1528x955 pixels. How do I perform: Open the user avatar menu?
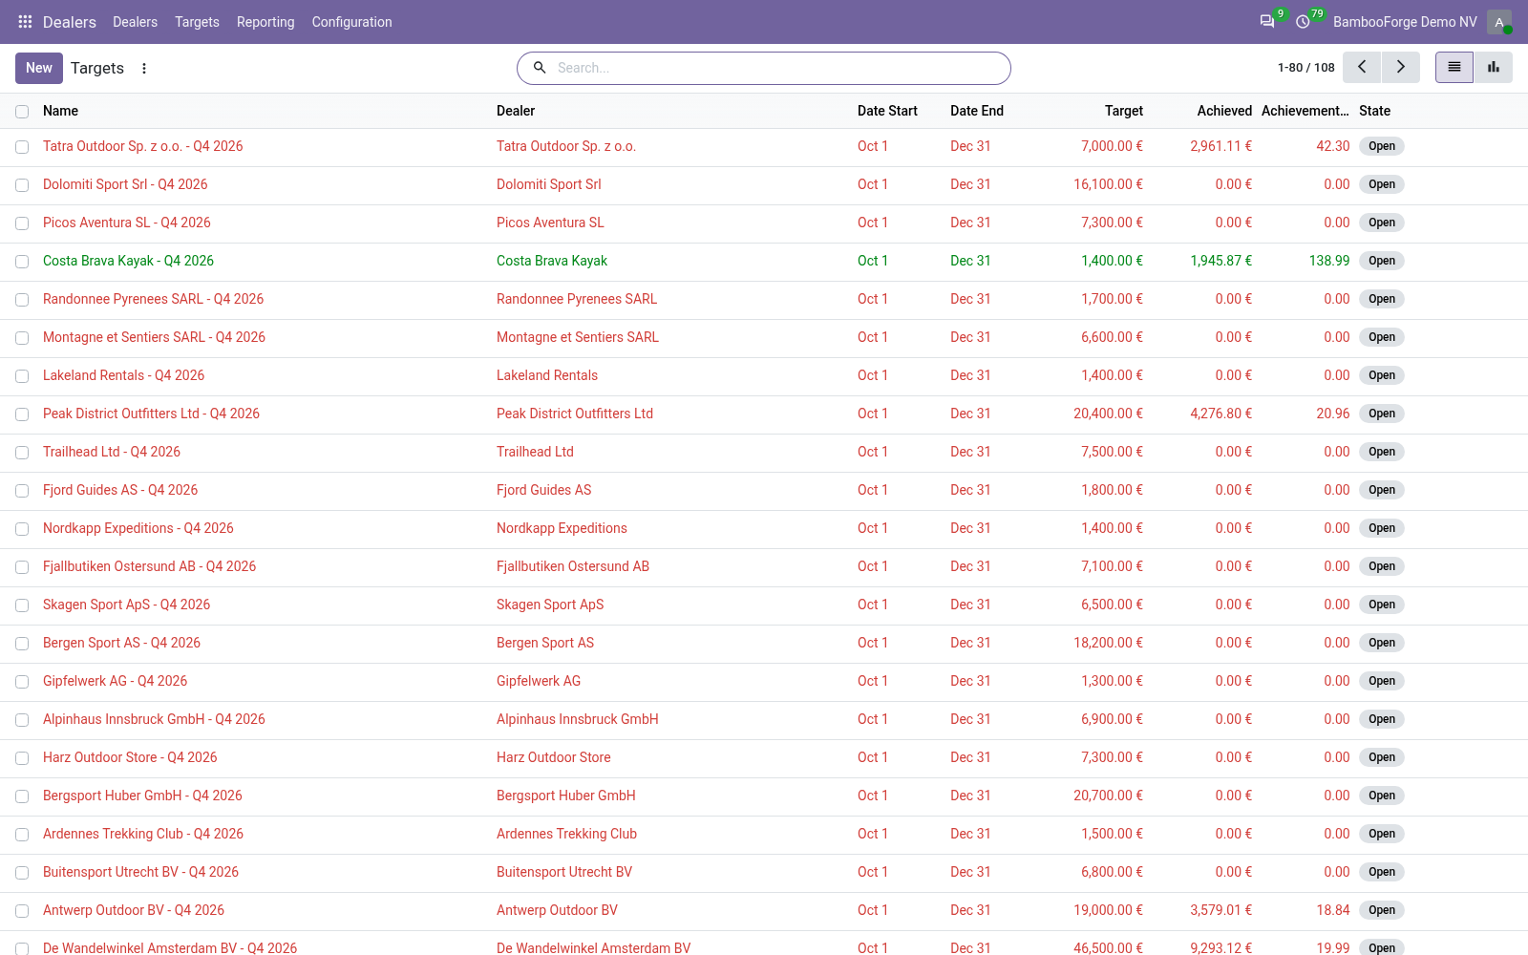1499,22
